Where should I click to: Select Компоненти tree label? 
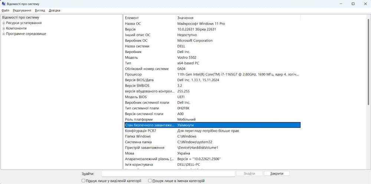point(16,29)
